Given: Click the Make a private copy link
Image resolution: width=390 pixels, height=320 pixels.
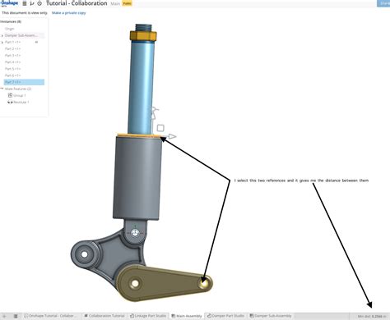Looking at the screenshot, I should coord(69,13).
